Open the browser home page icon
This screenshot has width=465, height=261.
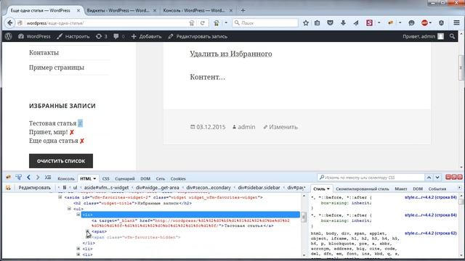click(217, 22)
